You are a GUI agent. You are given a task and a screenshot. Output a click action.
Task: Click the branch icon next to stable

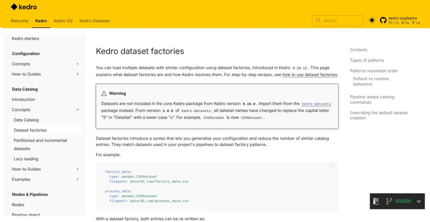[x=389, y=201]
